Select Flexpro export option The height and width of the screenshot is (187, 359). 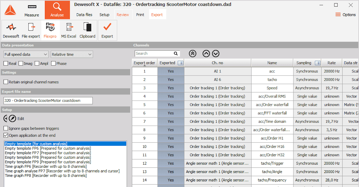pyautogui.click(x=50, y=30)
